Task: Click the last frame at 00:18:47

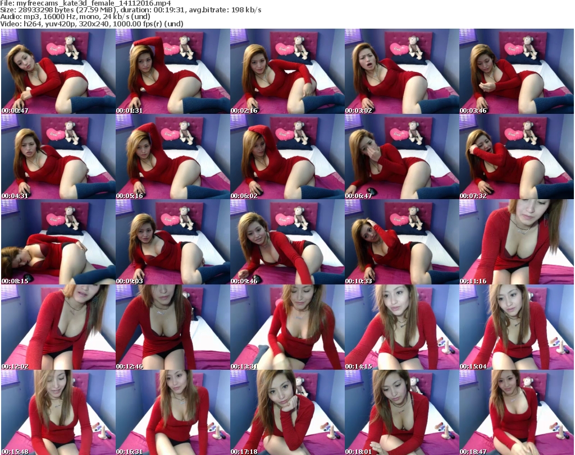Action: tap(516, 412)
